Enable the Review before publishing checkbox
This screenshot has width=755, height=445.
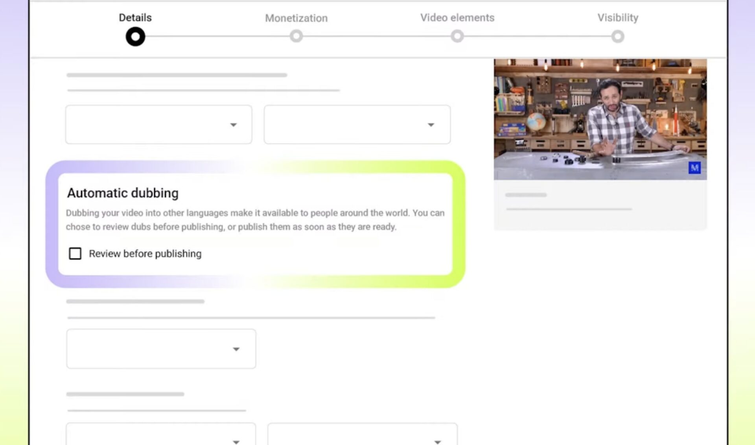(75, 254)
